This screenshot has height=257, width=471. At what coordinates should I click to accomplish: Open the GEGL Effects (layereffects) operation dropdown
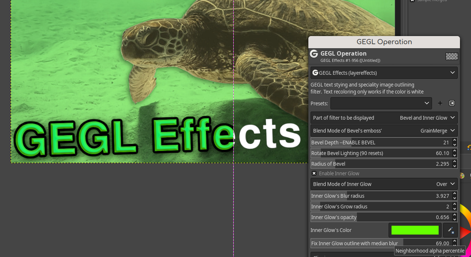pyautogui.click(x=384, y=73)
